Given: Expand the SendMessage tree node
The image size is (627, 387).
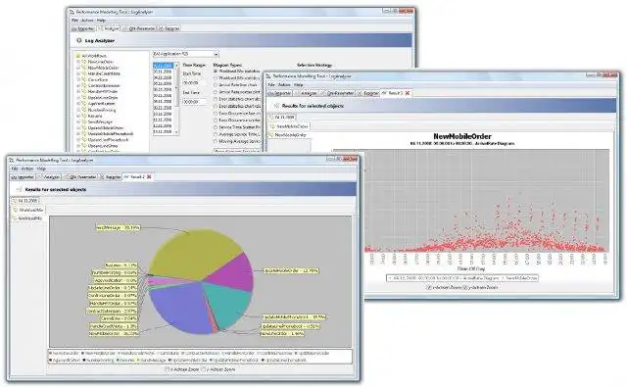Looking at the screenshot, I should (x=78, y=121).
